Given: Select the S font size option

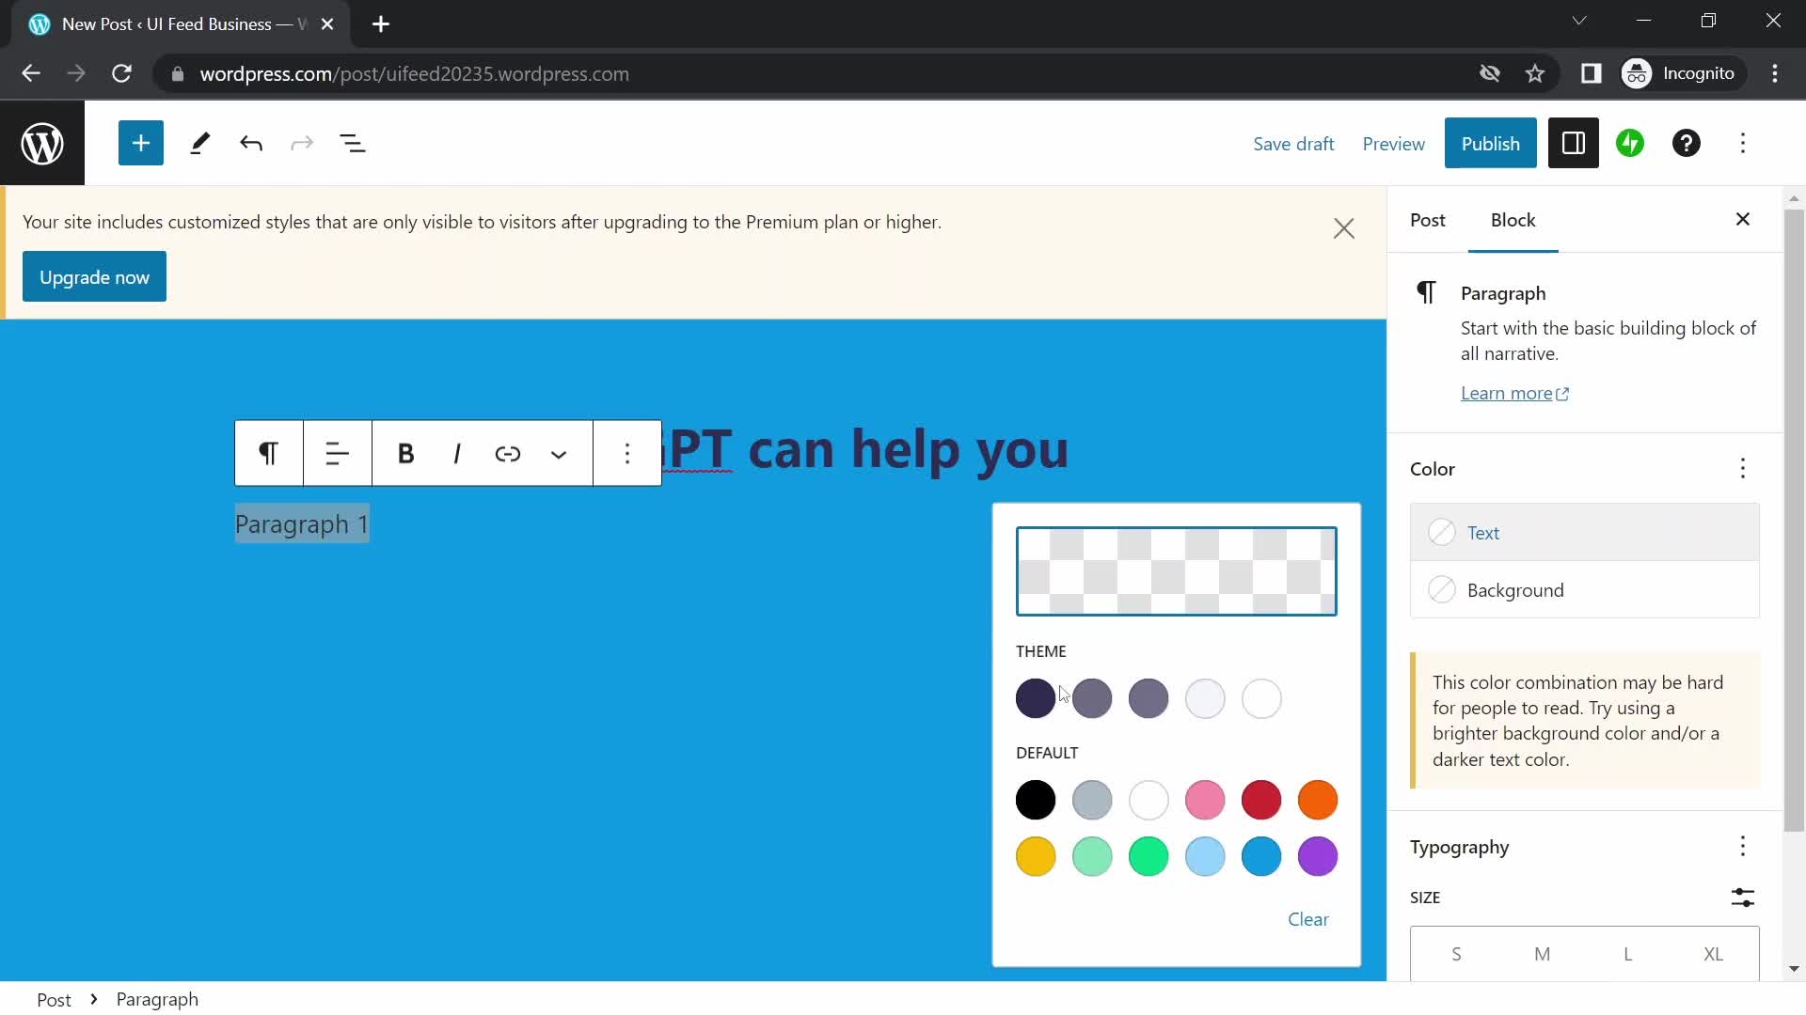Looking at the screenshot, I should (1455, 954).
